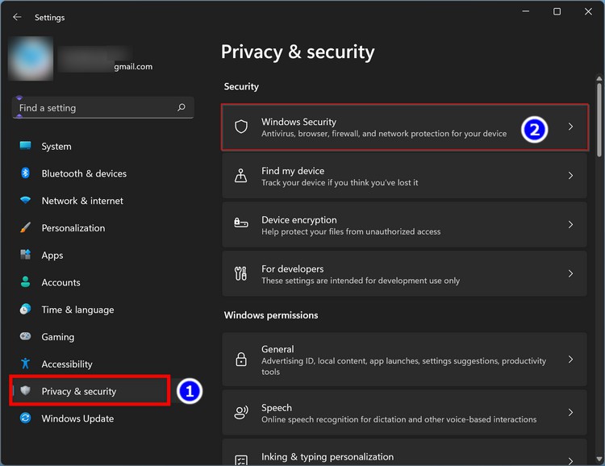Select Network & internet in sidebar

(x=82, y=201)
